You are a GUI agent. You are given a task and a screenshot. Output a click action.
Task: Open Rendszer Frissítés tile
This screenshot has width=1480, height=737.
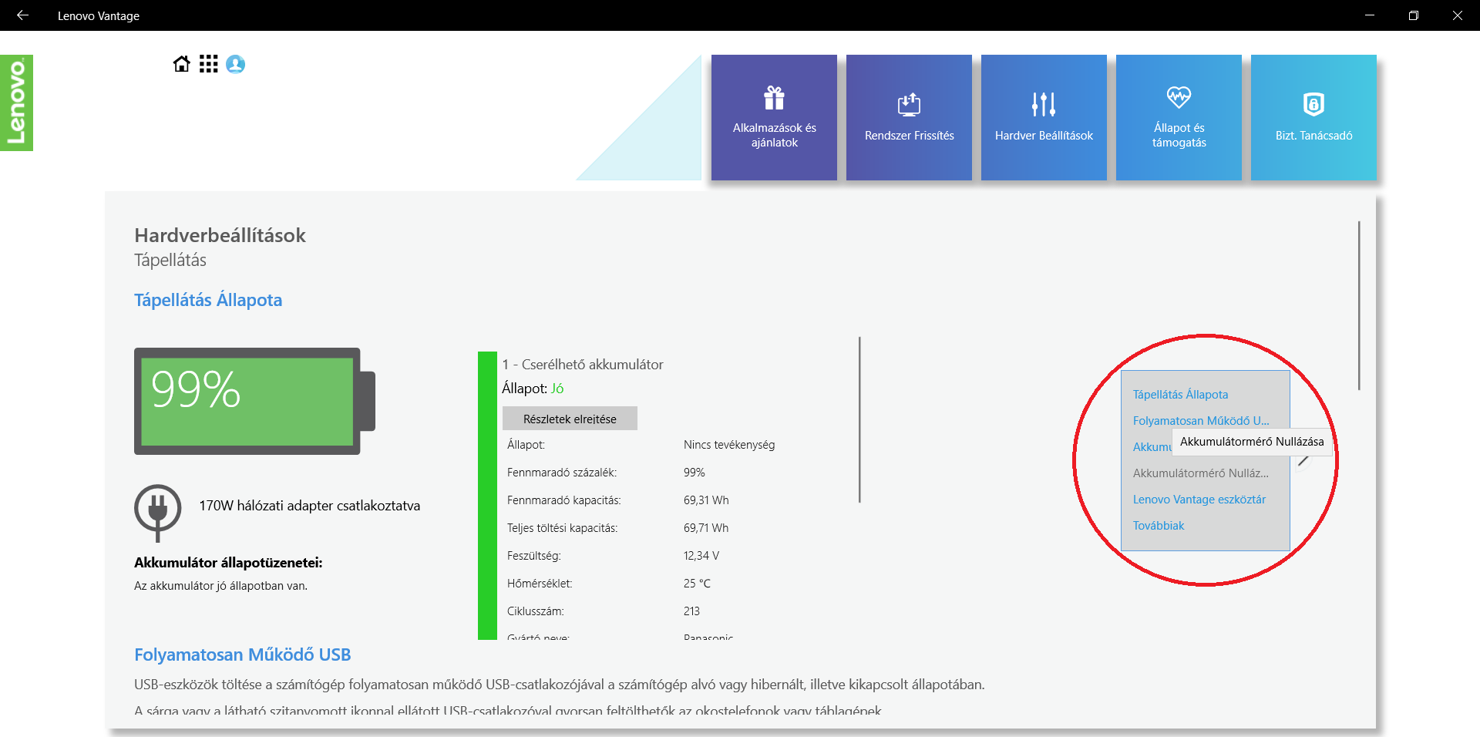point(909,117)
